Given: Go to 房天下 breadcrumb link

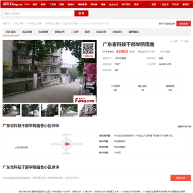Looking at the screenshot, I should pyautogui.click(x=6, y=24).
